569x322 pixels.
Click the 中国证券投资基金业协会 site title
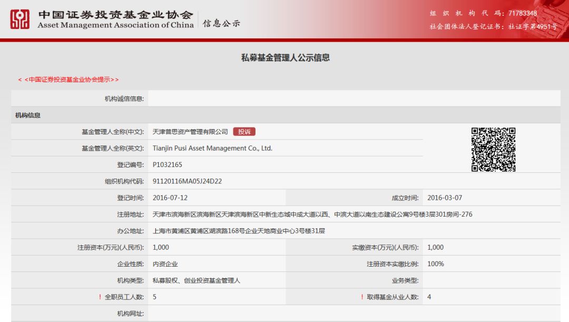[116, 15]
